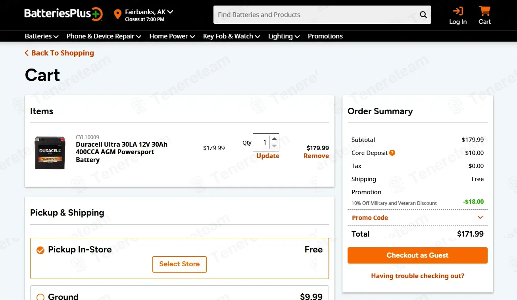517x300 pixels.
Task: Decrease quantity with the down arrow
Action: [274, 146]
